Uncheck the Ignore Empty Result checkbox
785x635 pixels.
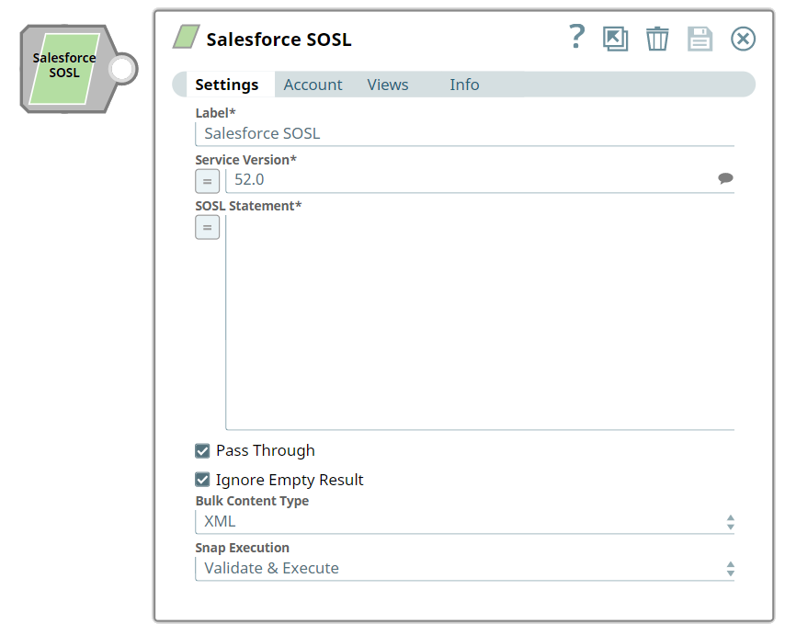(x=202, y=480)
